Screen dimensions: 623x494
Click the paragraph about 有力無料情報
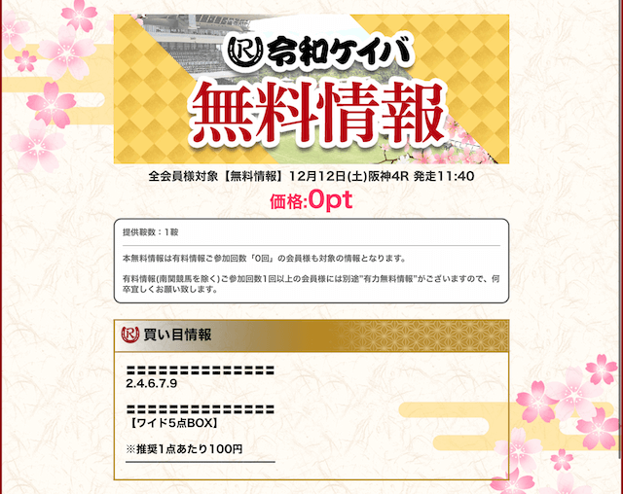tap(311, 284)
